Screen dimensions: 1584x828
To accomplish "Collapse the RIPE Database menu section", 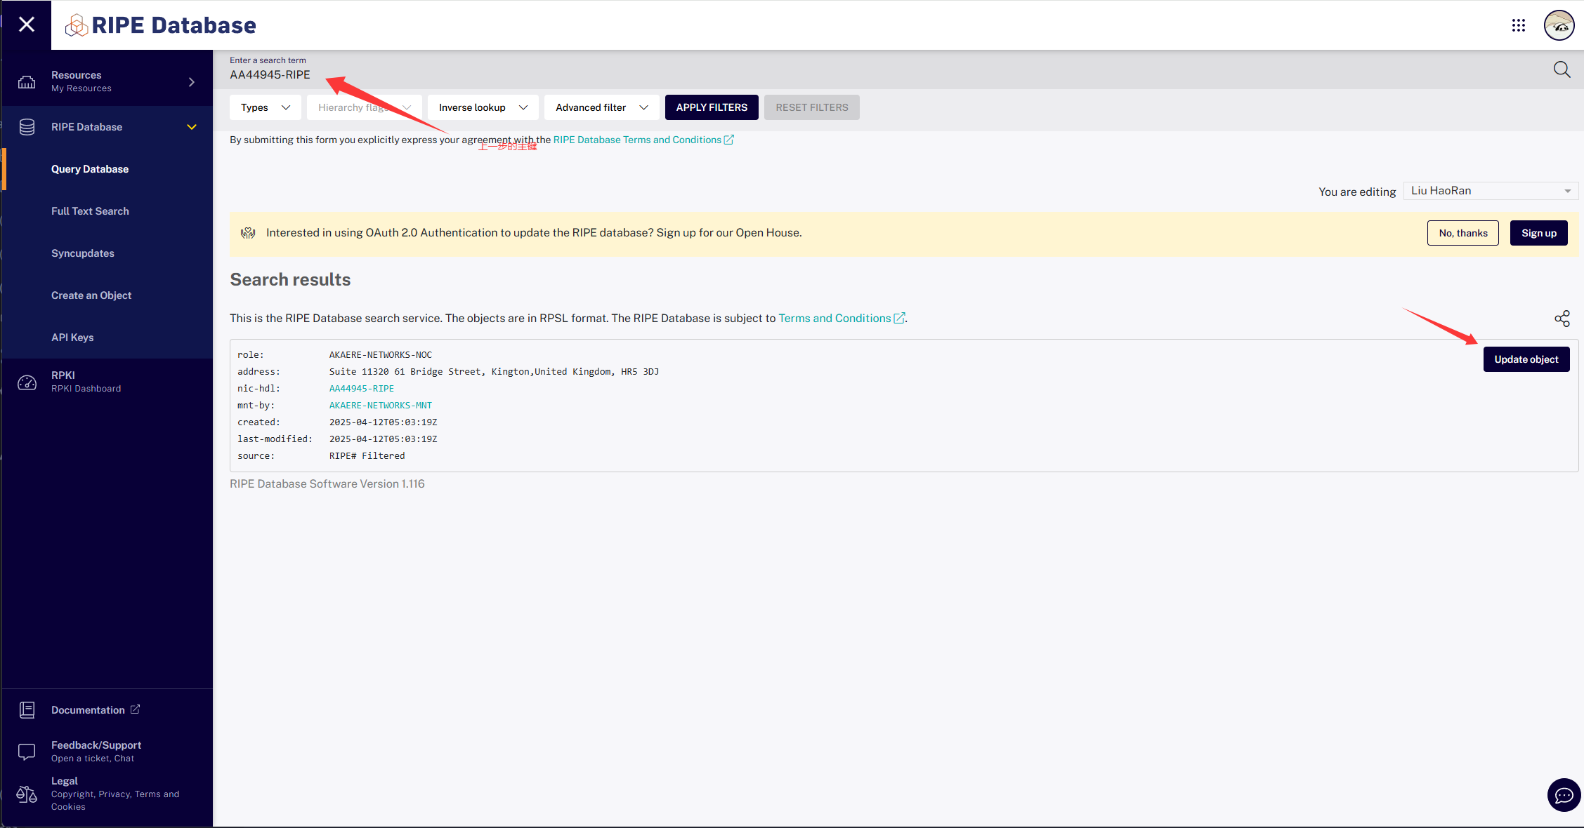I will click(191, 127).
